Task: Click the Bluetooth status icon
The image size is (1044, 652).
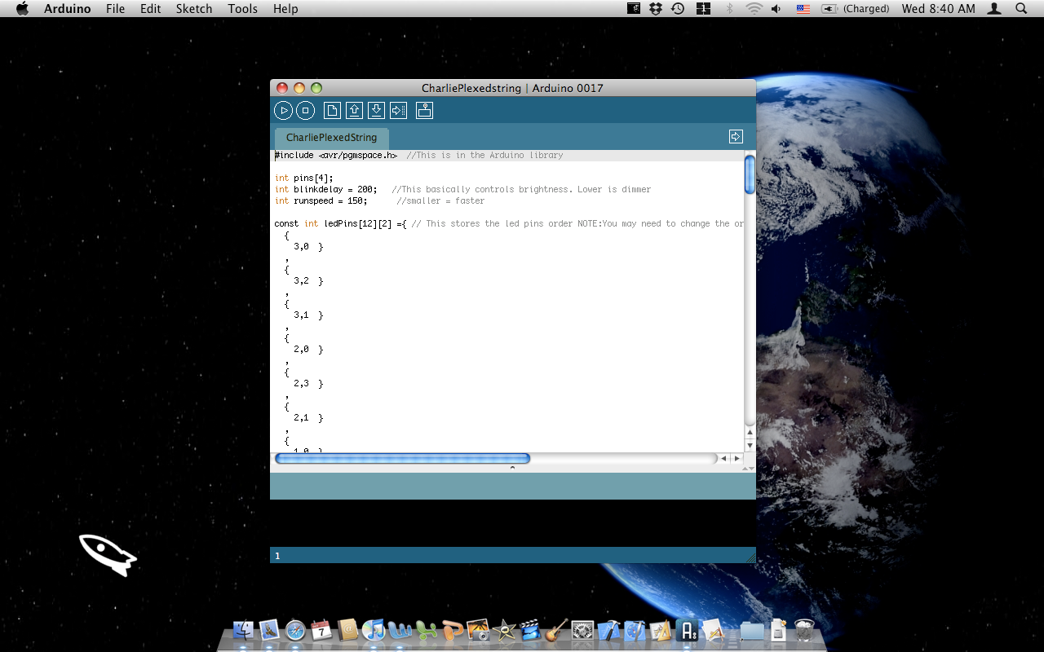Action: click(x=730, y=9)
